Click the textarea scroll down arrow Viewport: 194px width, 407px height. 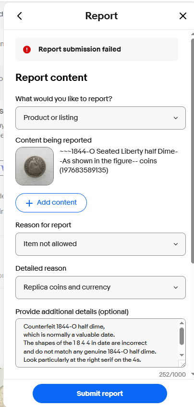182,355
